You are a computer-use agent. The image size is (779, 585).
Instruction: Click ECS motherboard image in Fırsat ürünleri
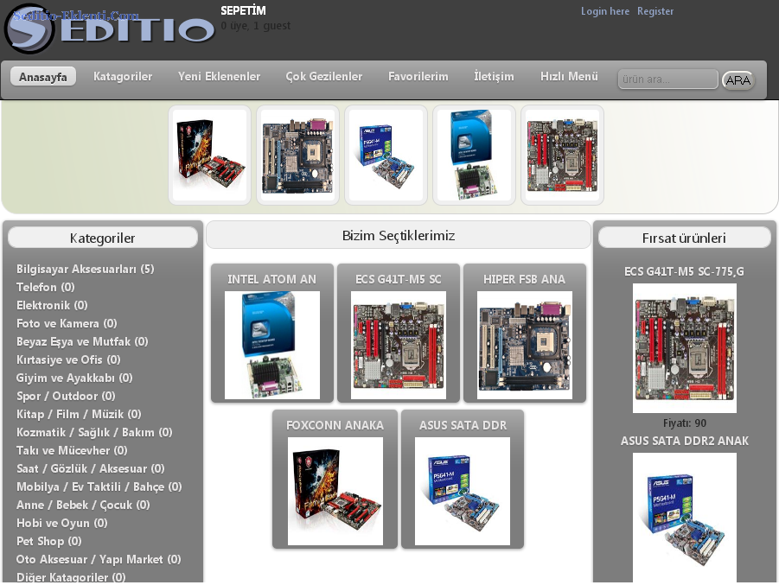tap(685, 348)
